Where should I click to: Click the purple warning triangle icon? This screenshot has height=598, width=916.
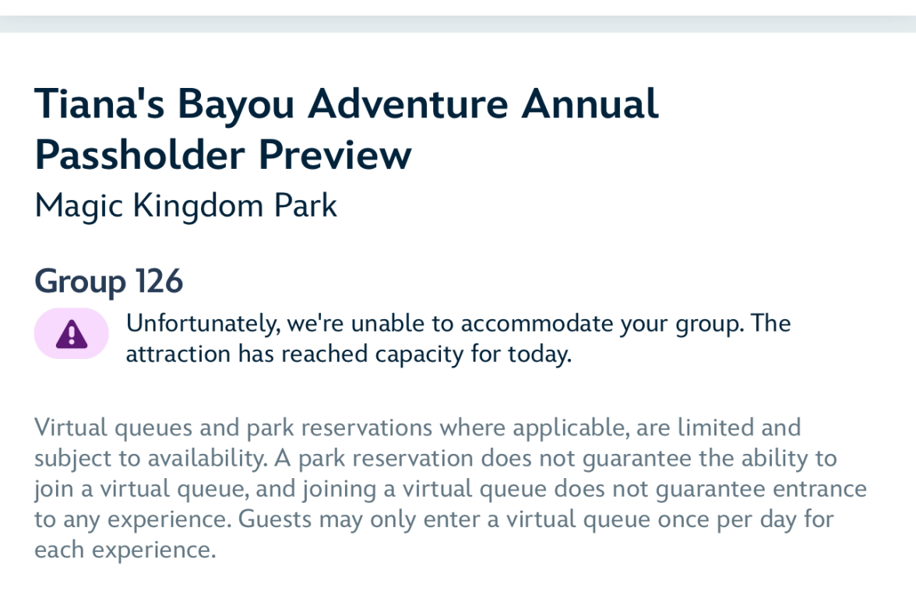coord(72,334)
